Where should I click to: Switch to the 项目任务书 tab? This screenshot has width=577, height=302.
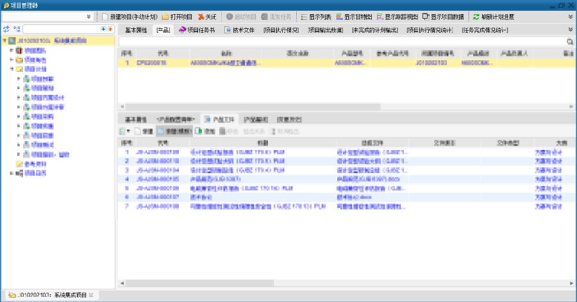point(196,29)
